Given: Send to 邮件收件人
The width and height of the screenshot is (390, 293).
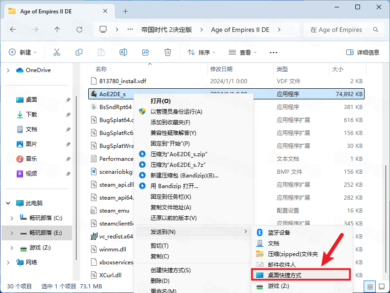Looking at the screenshot, I should tap(302, 265).
